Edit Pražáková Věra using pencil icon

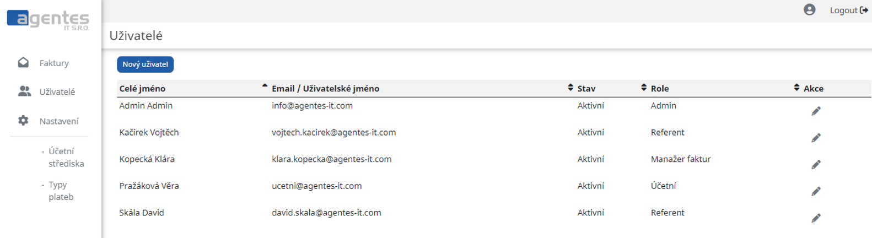(x=816, y=191)
